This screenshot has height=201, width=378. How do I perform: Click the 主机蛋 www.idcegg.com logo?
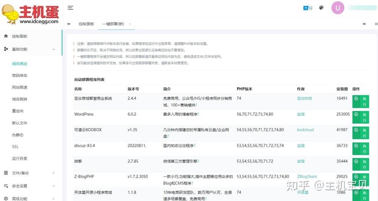click(x=30, y=14)
